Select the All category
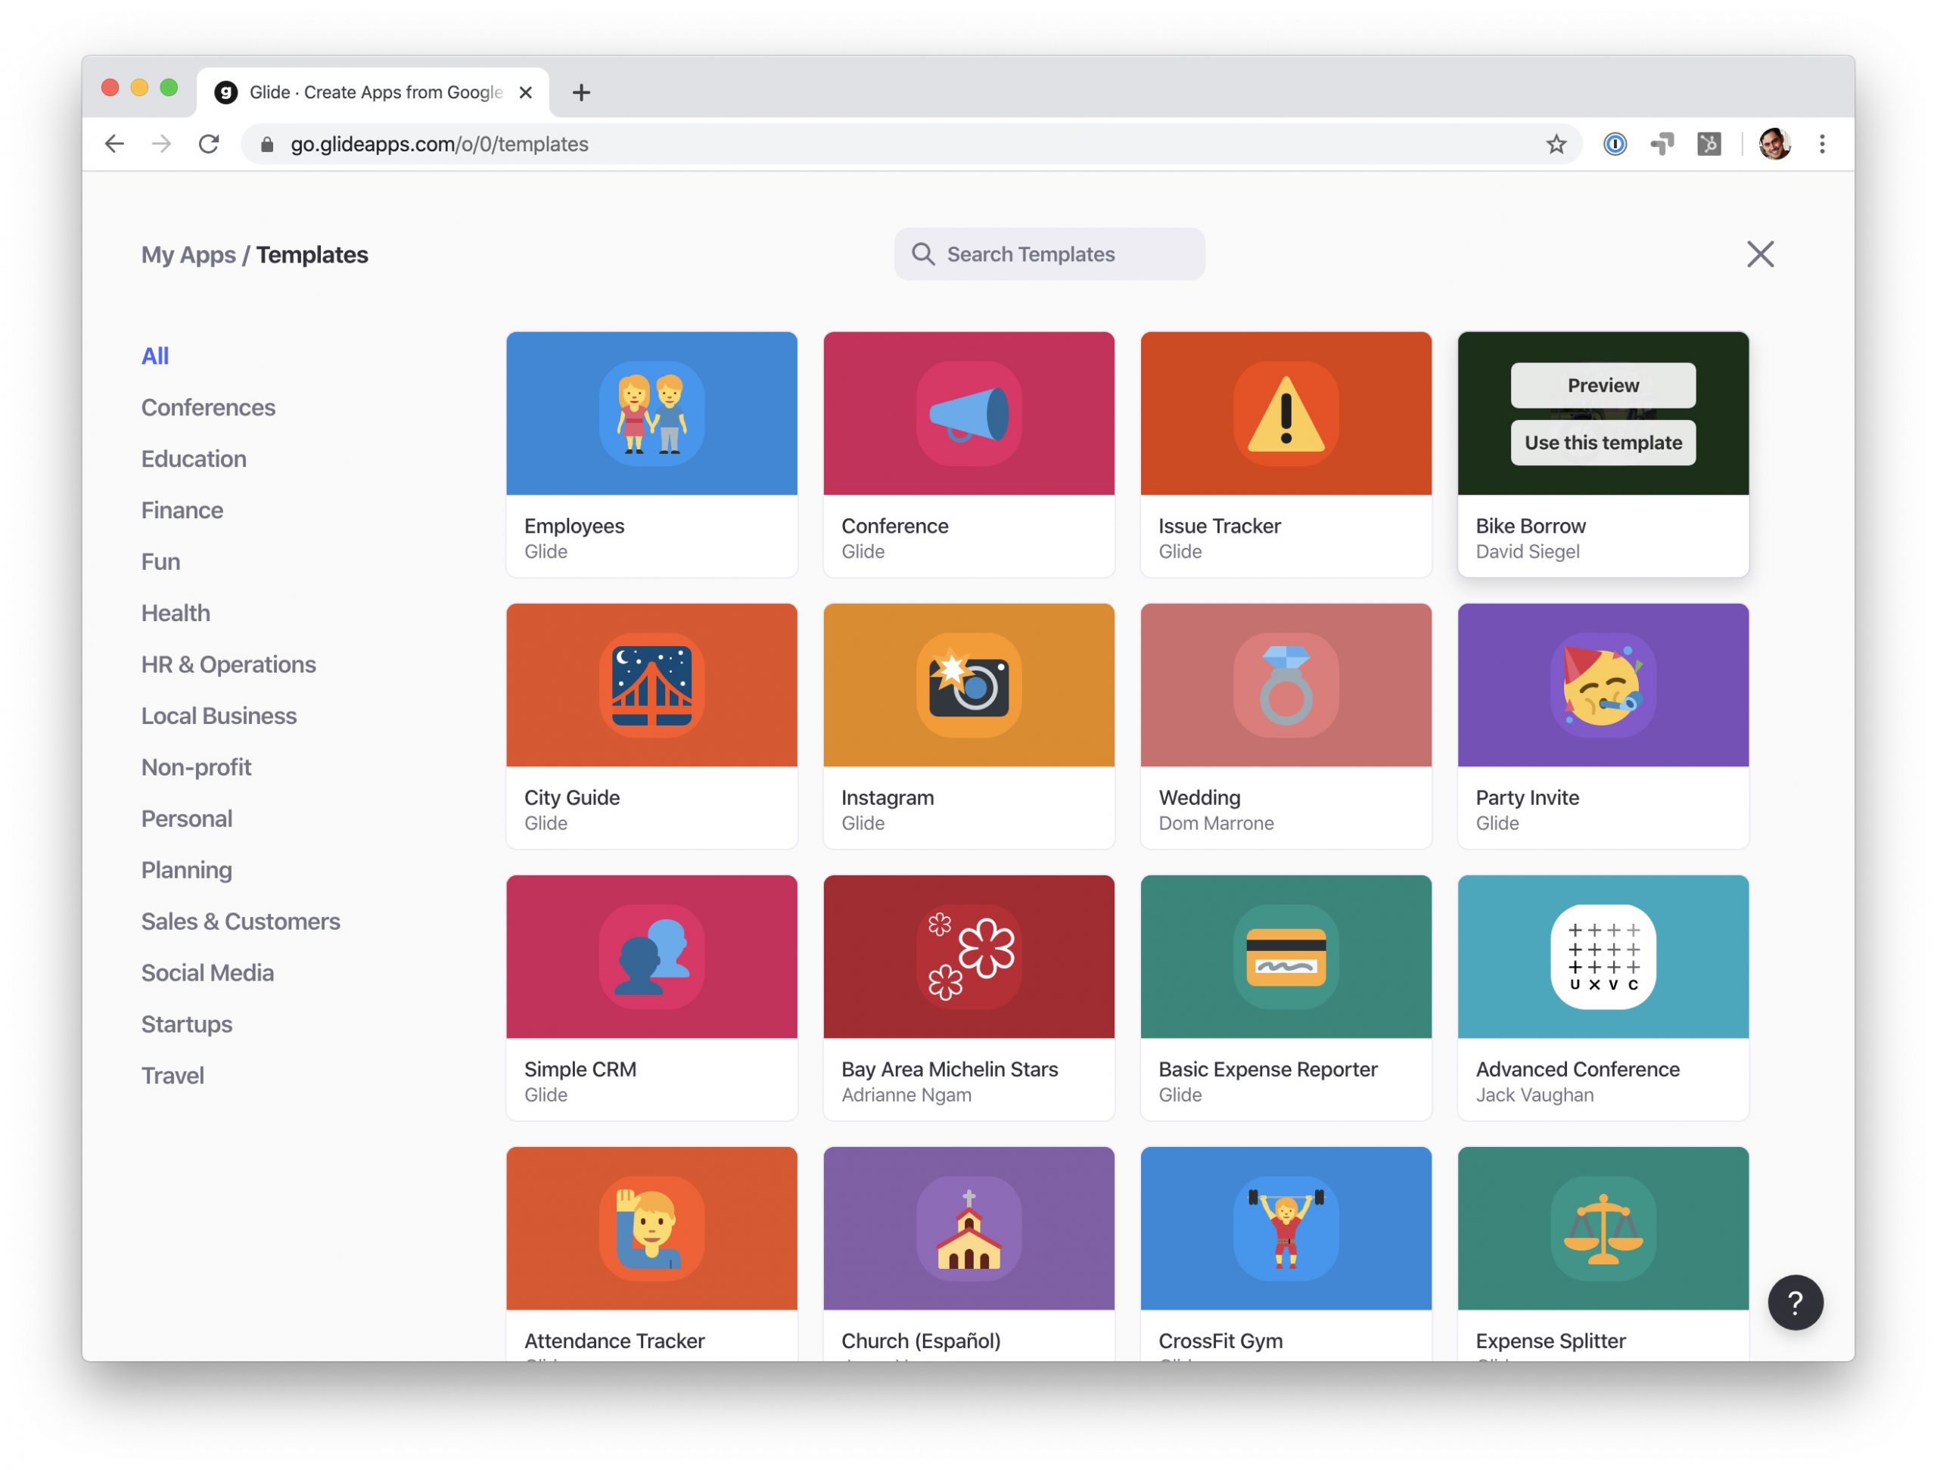Screen dimensions: 1937x1470 pyautogui.click(x=155, y=356)
